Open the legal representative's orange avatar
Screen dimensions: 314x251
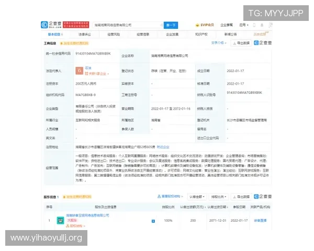[x=80, y=71]
